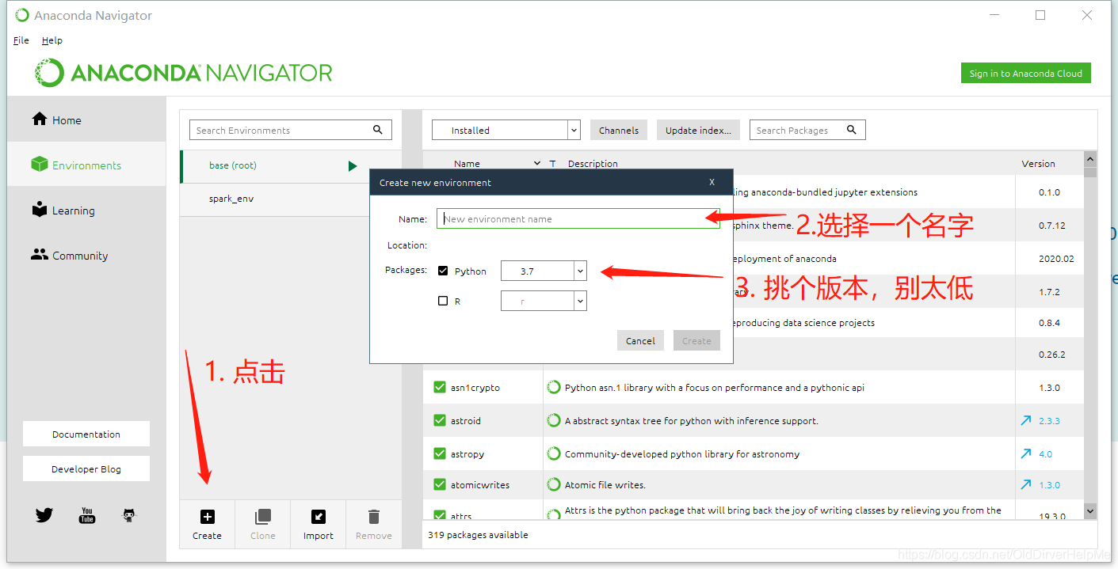Click the astropy description circle icon
The height and width of the screenshot is (569, 1118).
coord(554,453)
